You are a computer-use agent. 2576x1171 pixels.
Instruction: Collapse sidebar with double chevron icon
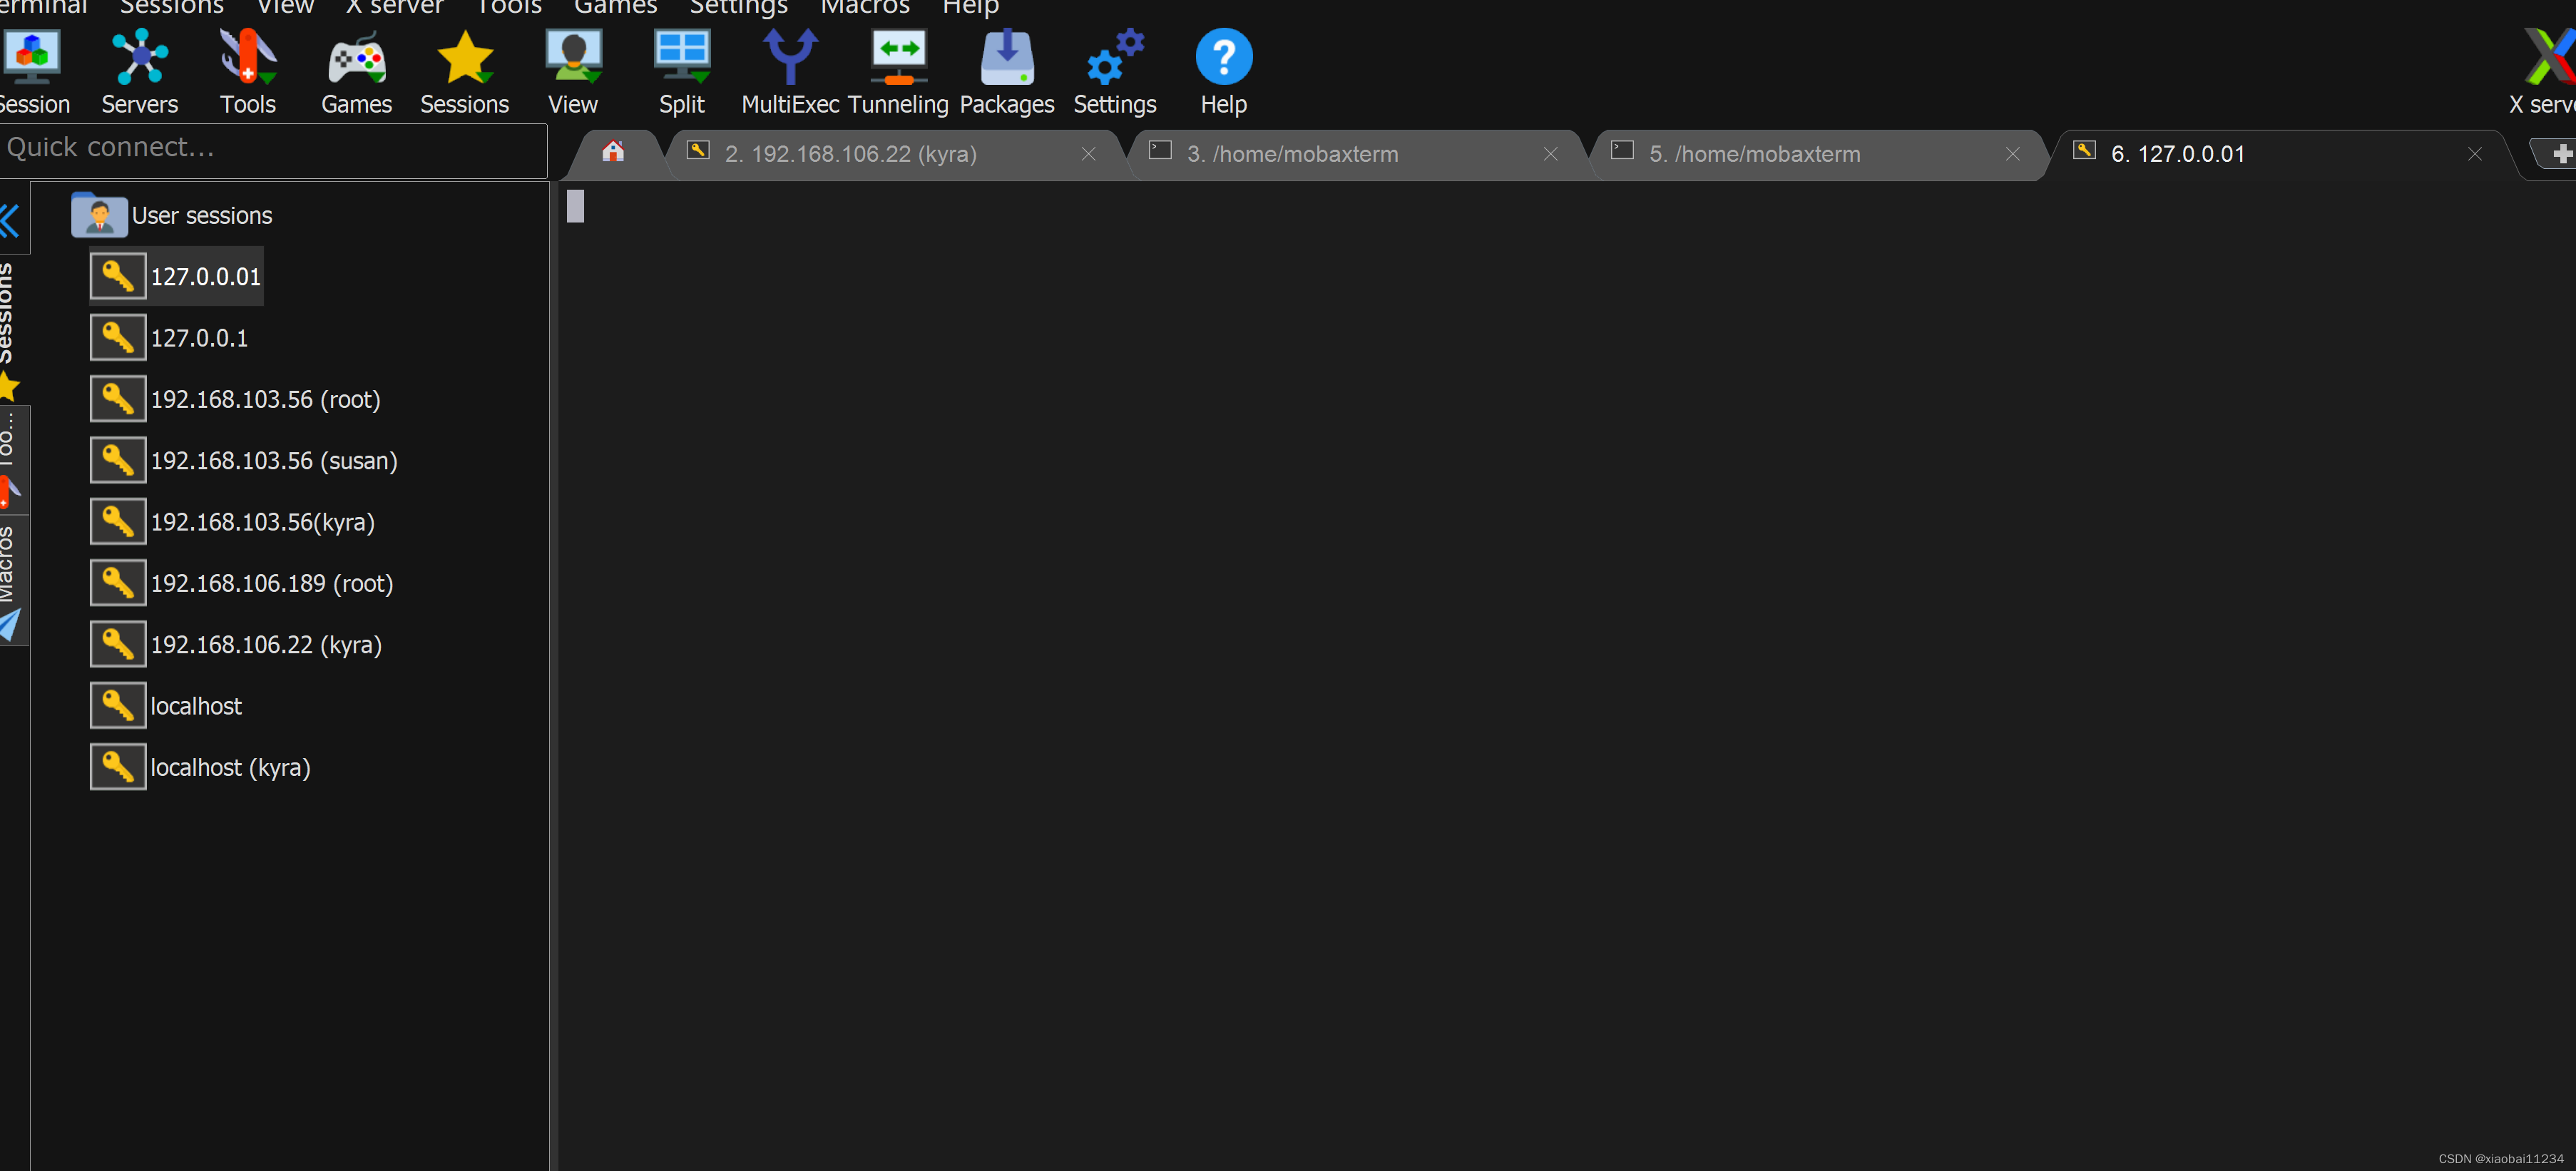[x=10, y=220]
